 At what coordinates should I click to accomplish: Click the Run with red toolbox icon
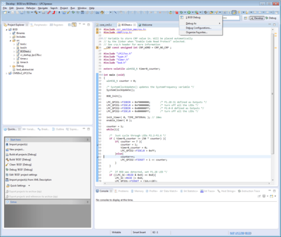[x=197, y=13]
